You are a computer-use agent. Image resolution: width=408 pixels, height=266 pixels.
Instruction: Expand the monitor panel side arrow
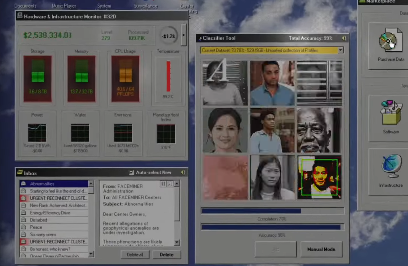point(184,35)
